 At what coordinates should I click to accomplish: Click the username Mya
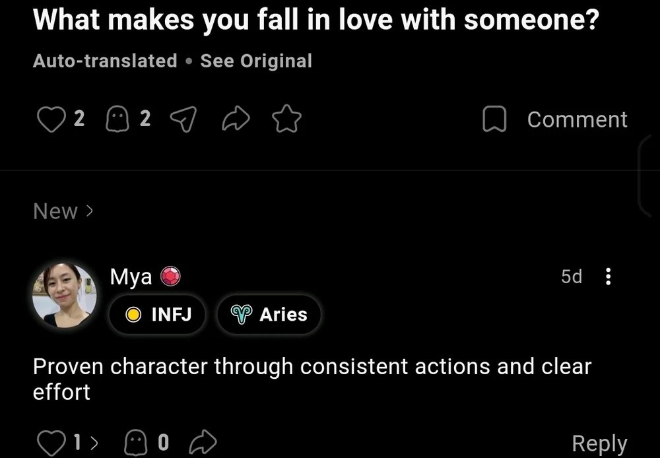click(x=131, y=277)
